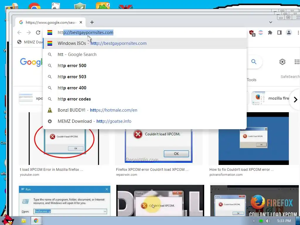Choose the 'htt - Google Search' suggestion
300x225 pixels.
(145, 54)
